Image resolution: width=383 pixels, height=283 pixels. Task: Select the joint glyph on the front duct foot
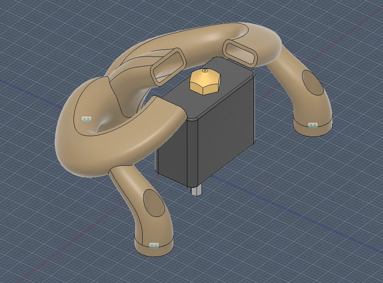[x=154, y=245]
